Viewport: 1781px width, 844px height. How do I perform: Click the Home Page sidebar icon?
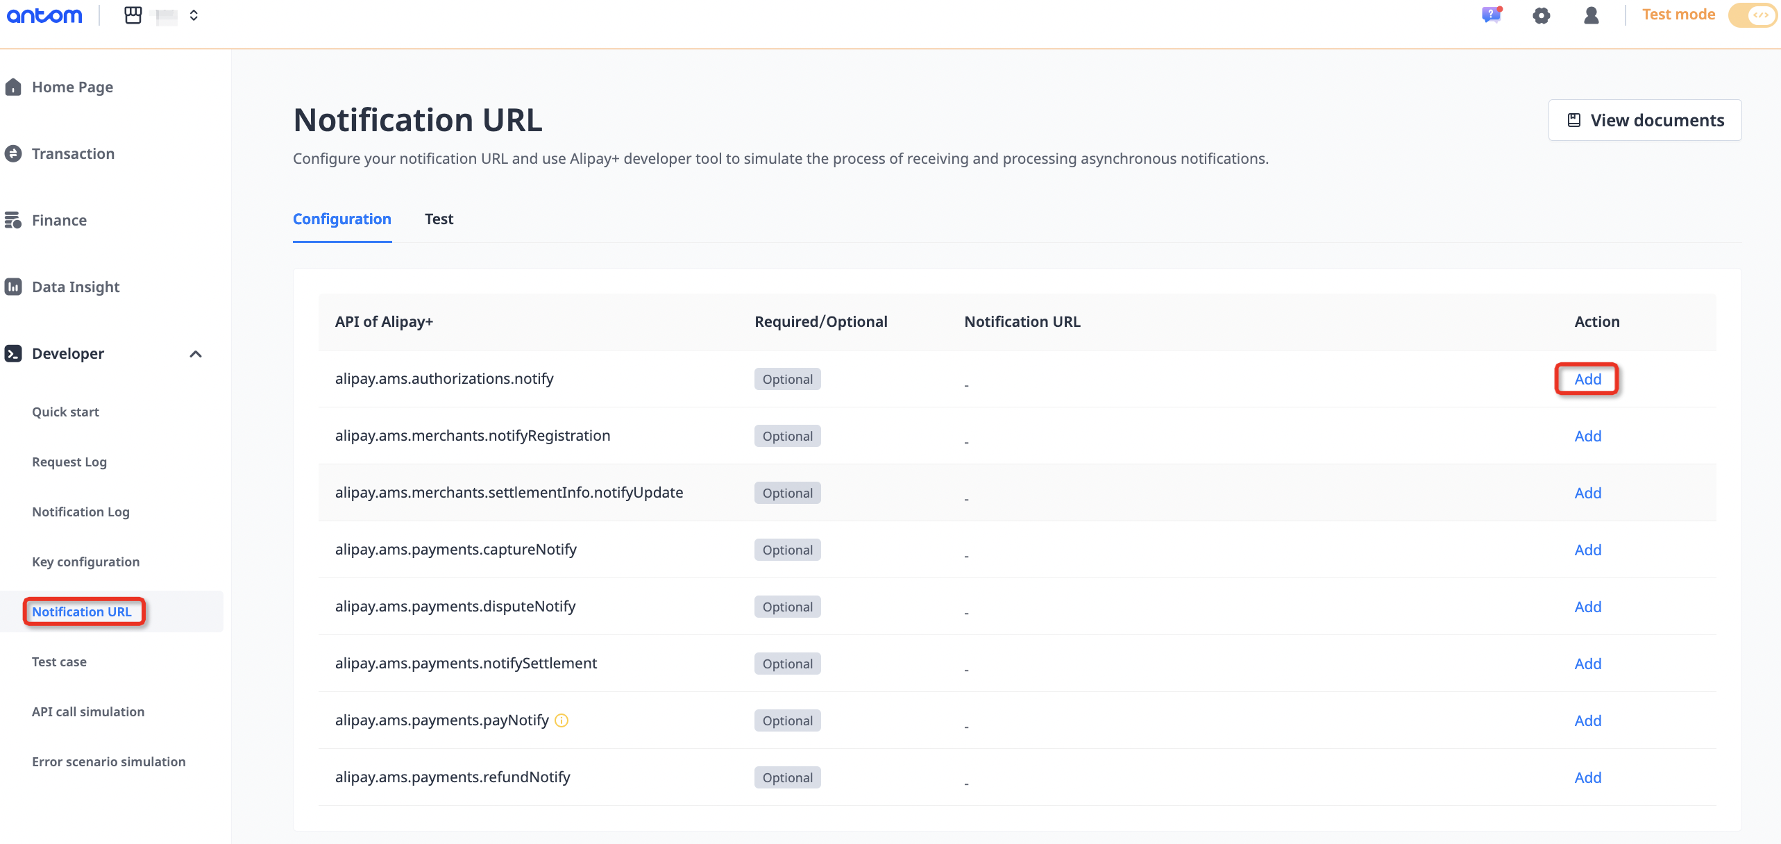pyautogui.click(x=13, y=87)
